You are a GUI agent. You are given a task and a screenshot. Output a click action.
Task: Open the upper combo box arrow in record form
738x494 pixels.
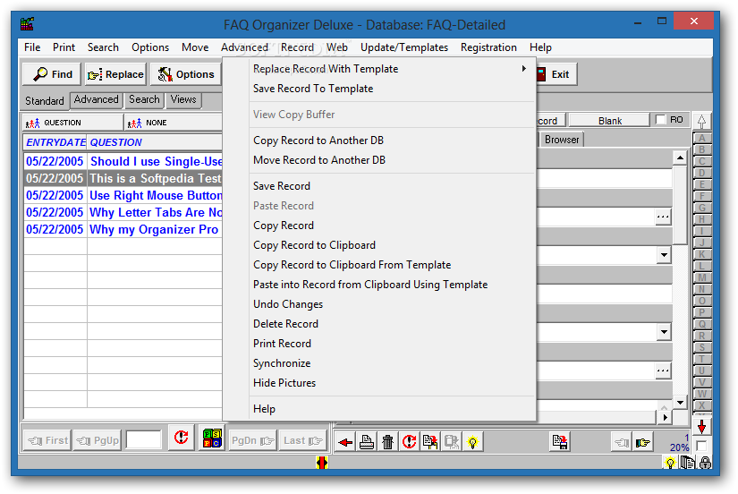point(664,255)
